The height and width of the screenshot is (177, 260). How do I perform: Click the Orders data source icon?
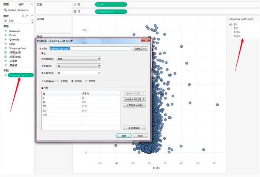[6, 10]
